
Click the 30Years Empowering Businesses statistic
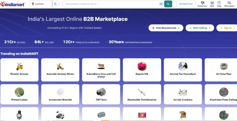(x=130, y=42)
